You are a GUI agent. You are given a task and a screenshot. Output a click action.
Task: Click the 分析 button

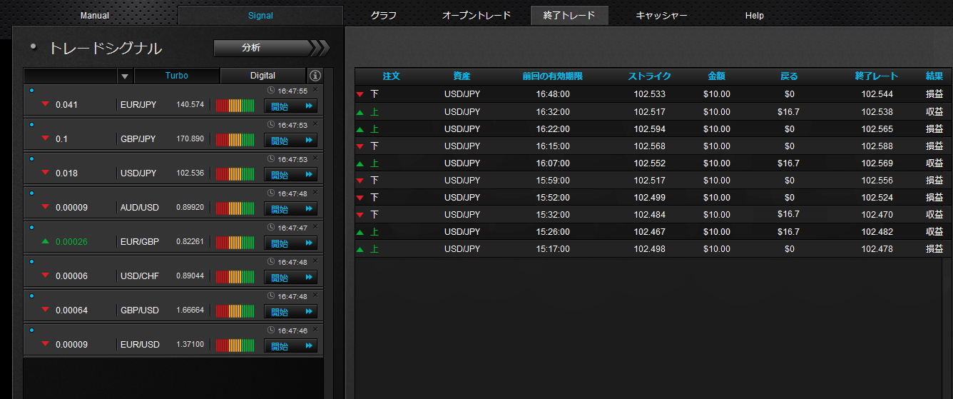pyautogui.click(x=271, y=48)
